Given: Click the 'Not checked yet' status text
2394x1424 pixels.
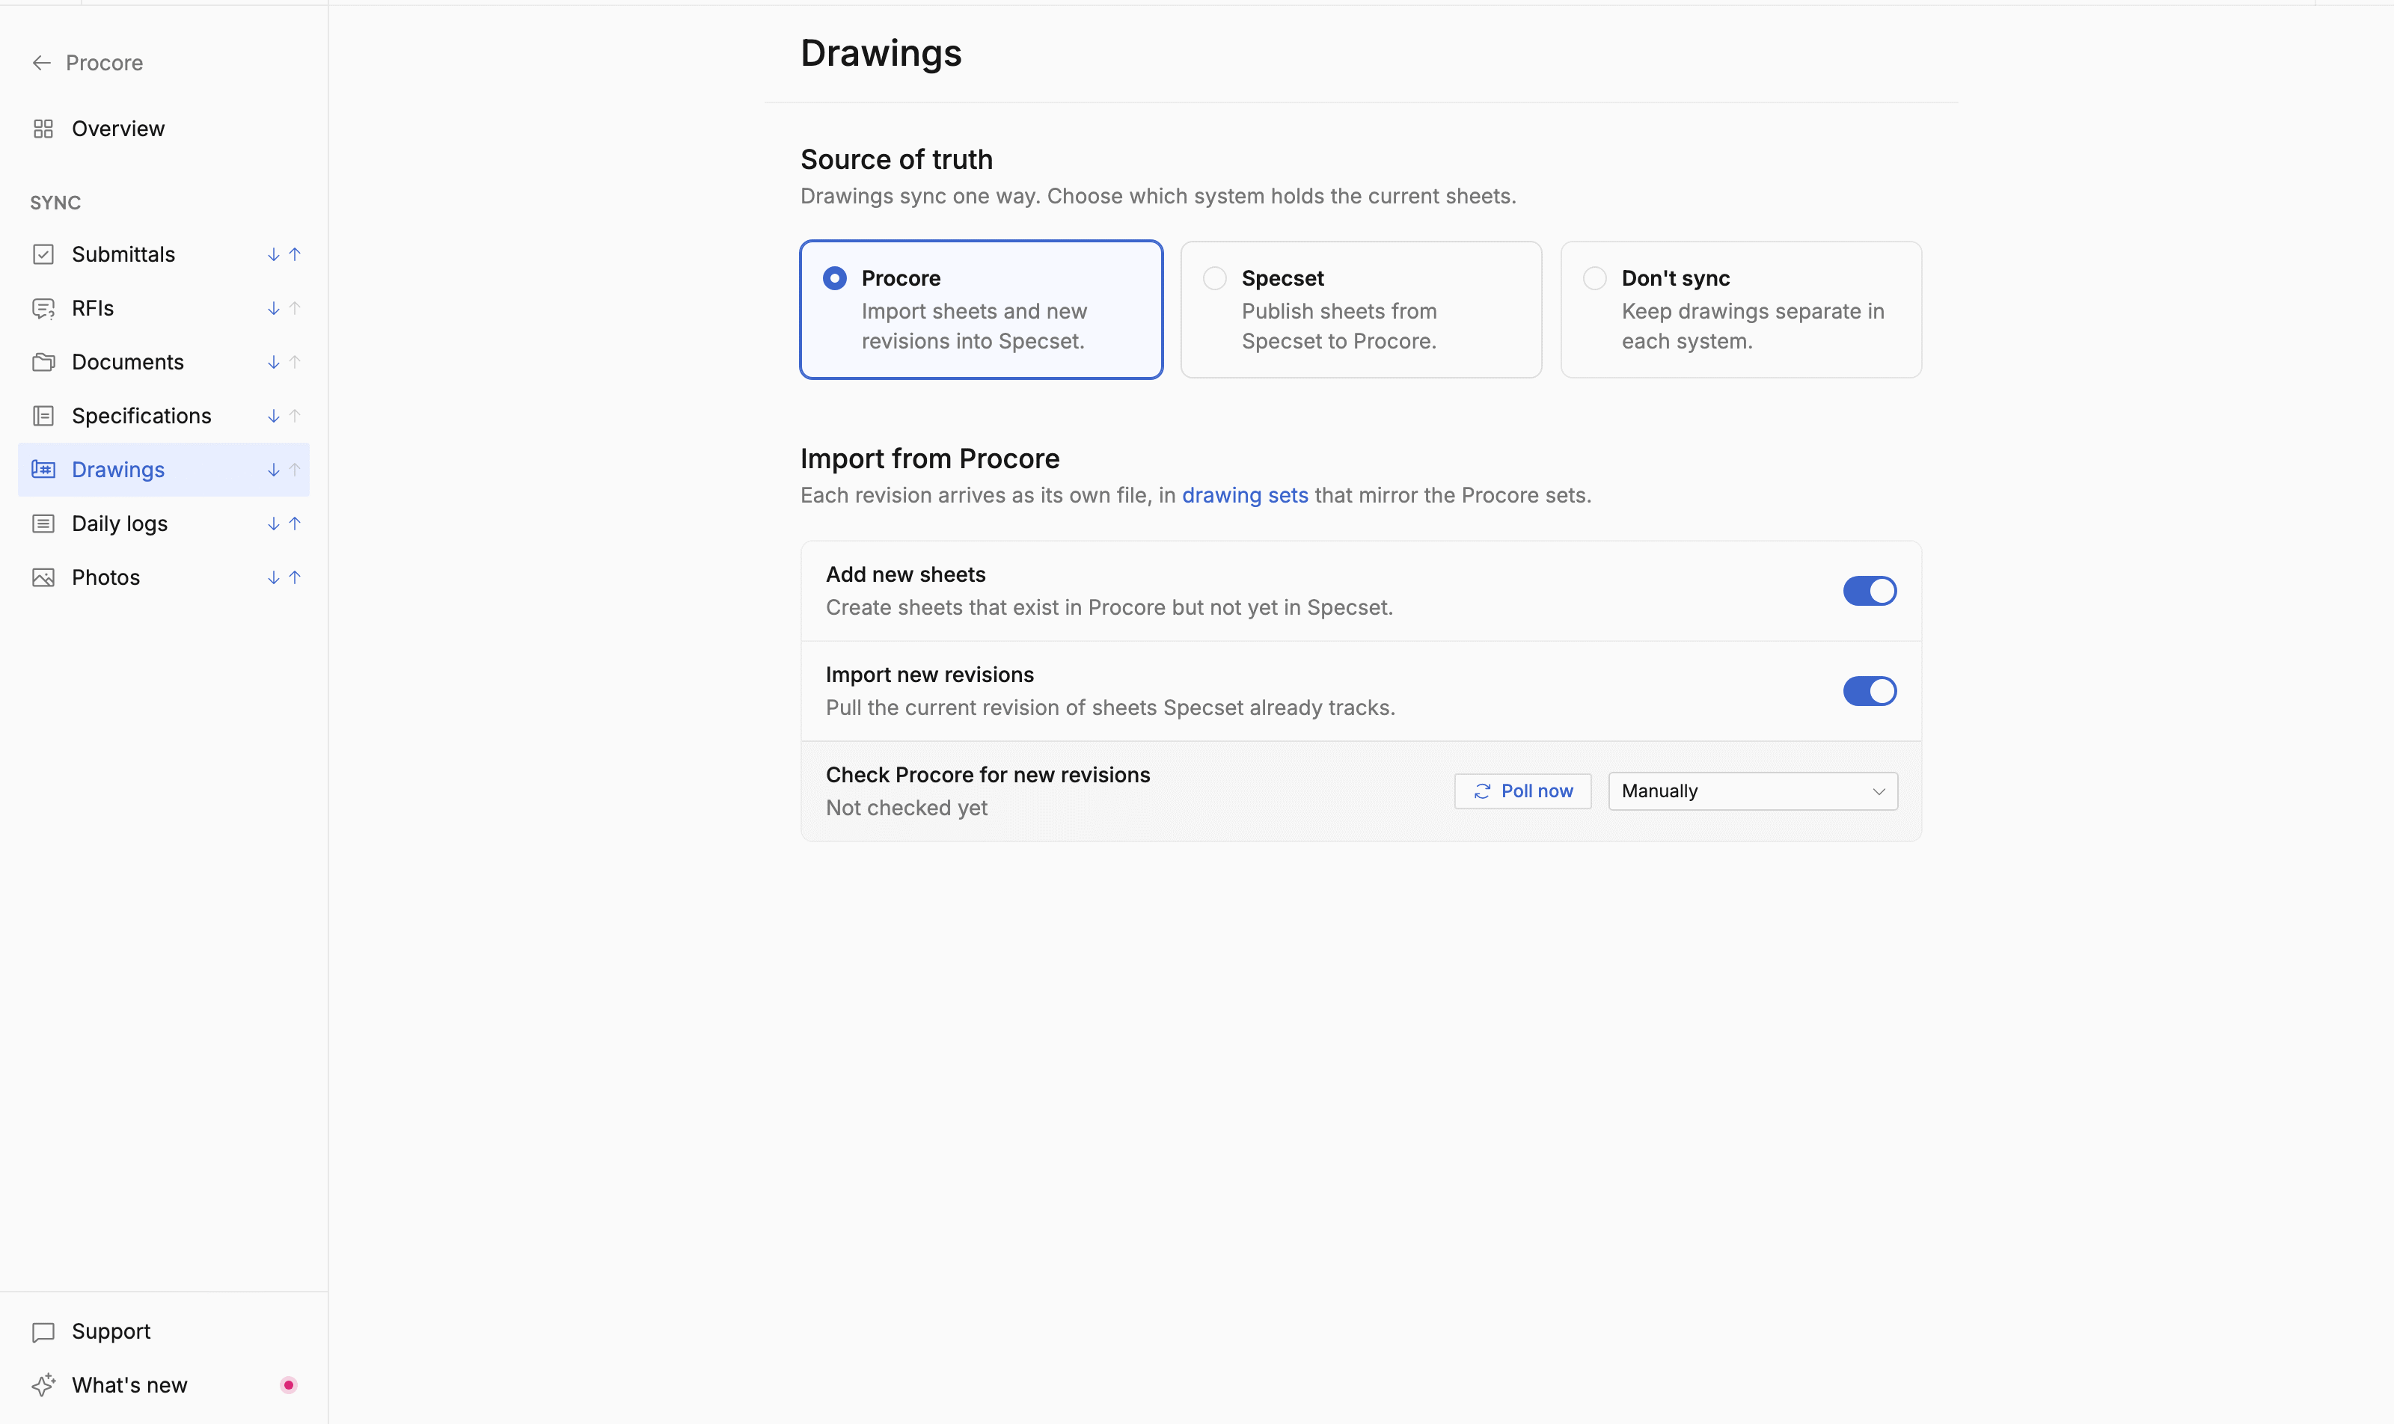Looking at the screenshot, I should 906,808.
